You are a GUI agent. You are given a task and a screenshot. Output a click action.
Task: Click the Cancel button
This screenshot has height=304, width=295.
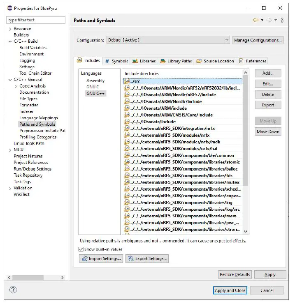[267, 290]
